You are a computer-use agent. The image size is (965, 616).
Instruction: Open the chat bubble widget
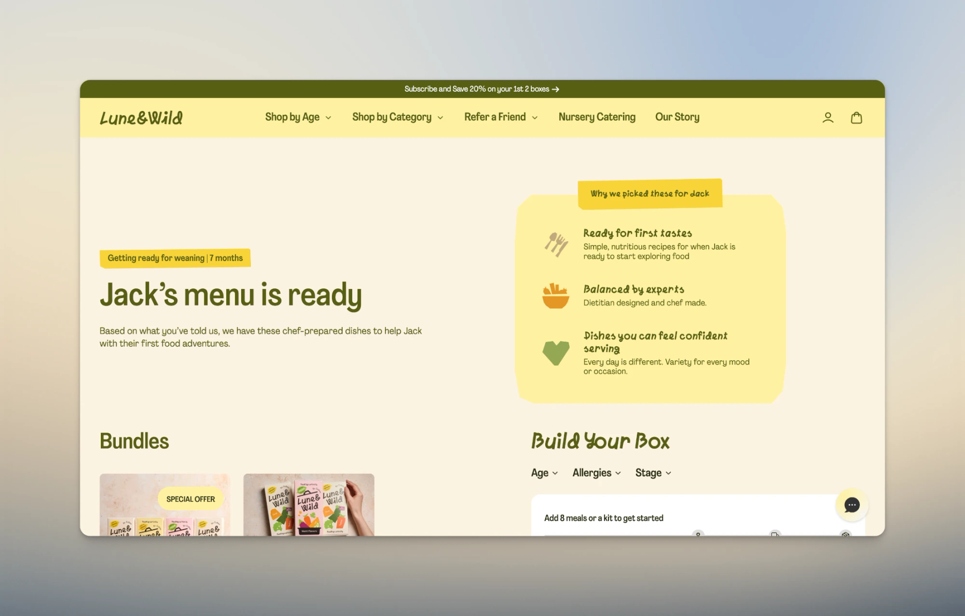(851, 504)
